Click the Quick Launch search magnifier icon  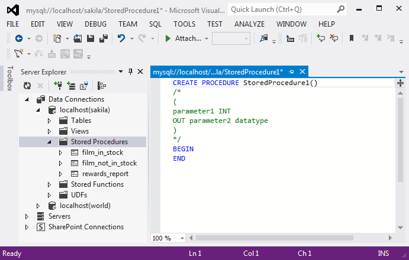[x=340, y=9]
